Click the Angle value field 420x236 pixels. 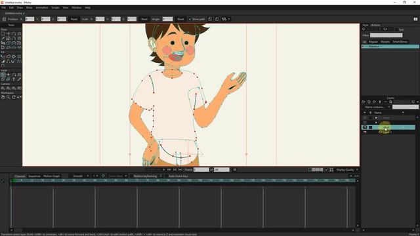coord(167,19)
